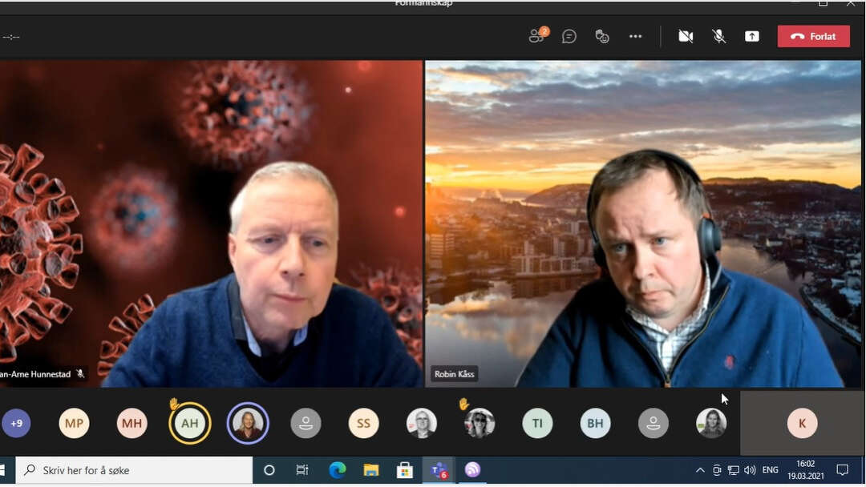This screenshot has width=866, height=487.
Task: Open the participants panel with notification badge
Action: point(537,36)
